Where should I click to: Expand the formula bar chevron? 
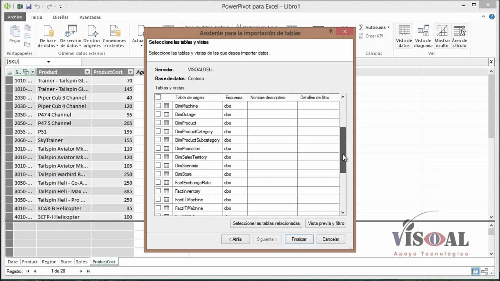point(491,62)
